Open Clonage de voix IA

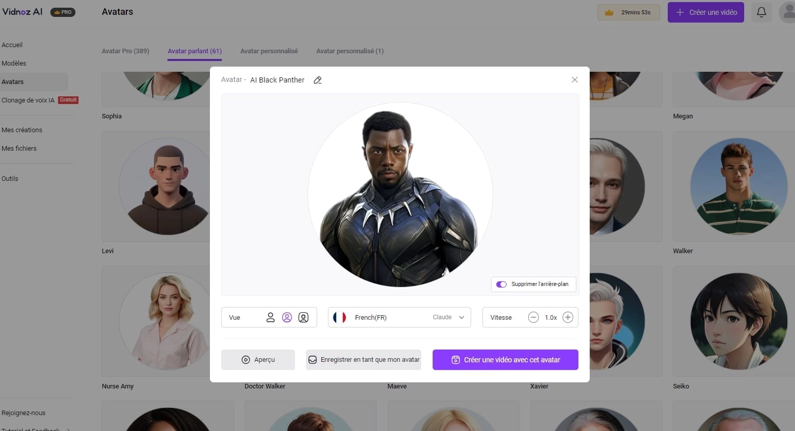(x=28, y=100)
